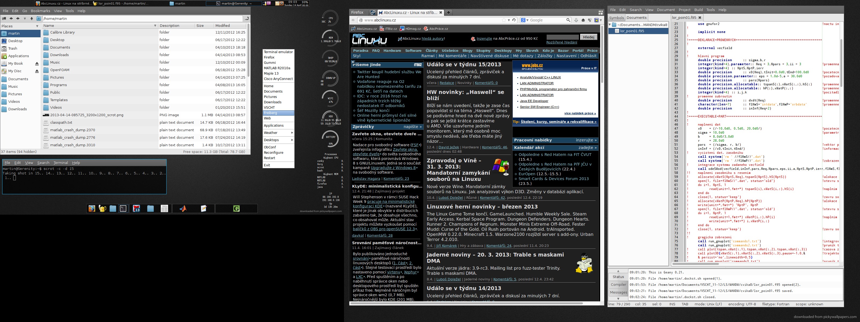Viewport: 860px width, 322px height.
Task: Open the document viewer page icon in the dock
Action: (164, 209)
